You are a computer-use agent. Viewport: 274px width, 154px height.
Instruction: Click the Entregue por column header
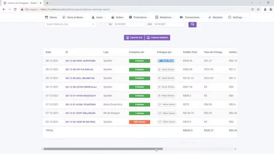(x=164, y=52)
